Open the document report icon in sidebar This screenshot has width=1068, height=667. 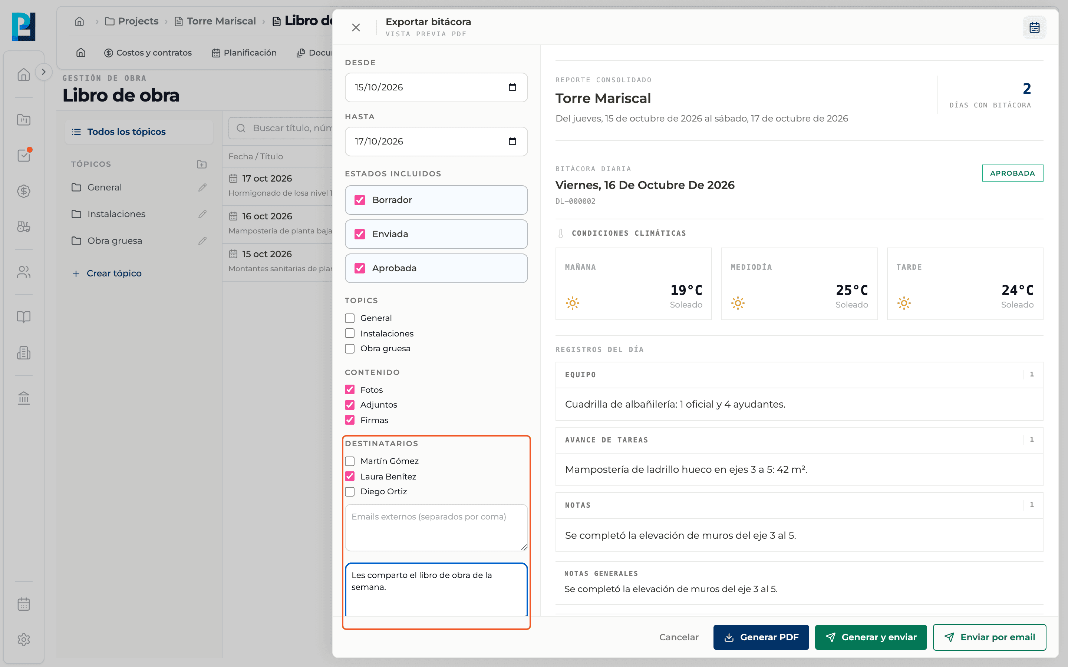pos(23,352)
